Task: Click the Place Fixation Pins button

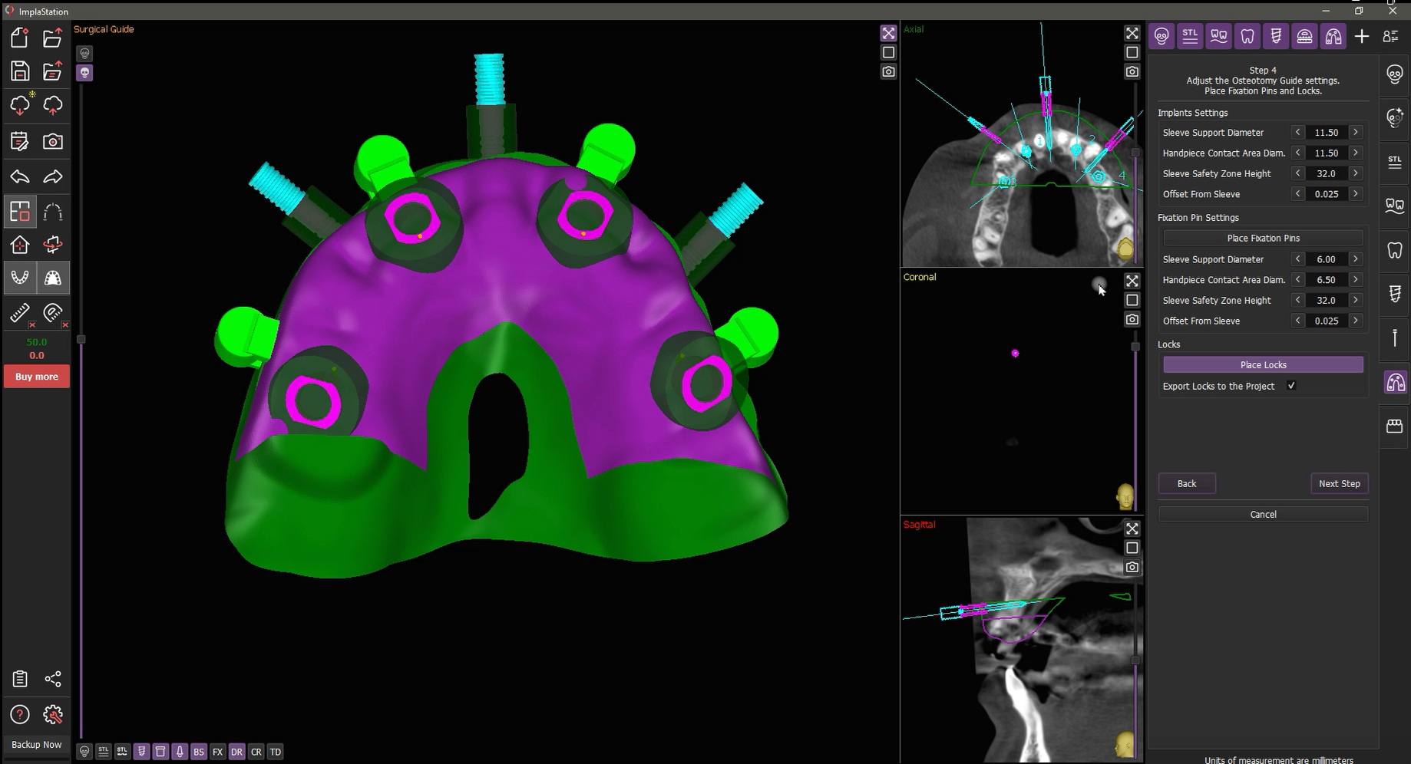Action: 1263,238
